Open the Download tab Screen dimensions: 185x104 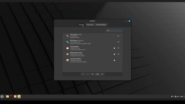pos(90,25)
